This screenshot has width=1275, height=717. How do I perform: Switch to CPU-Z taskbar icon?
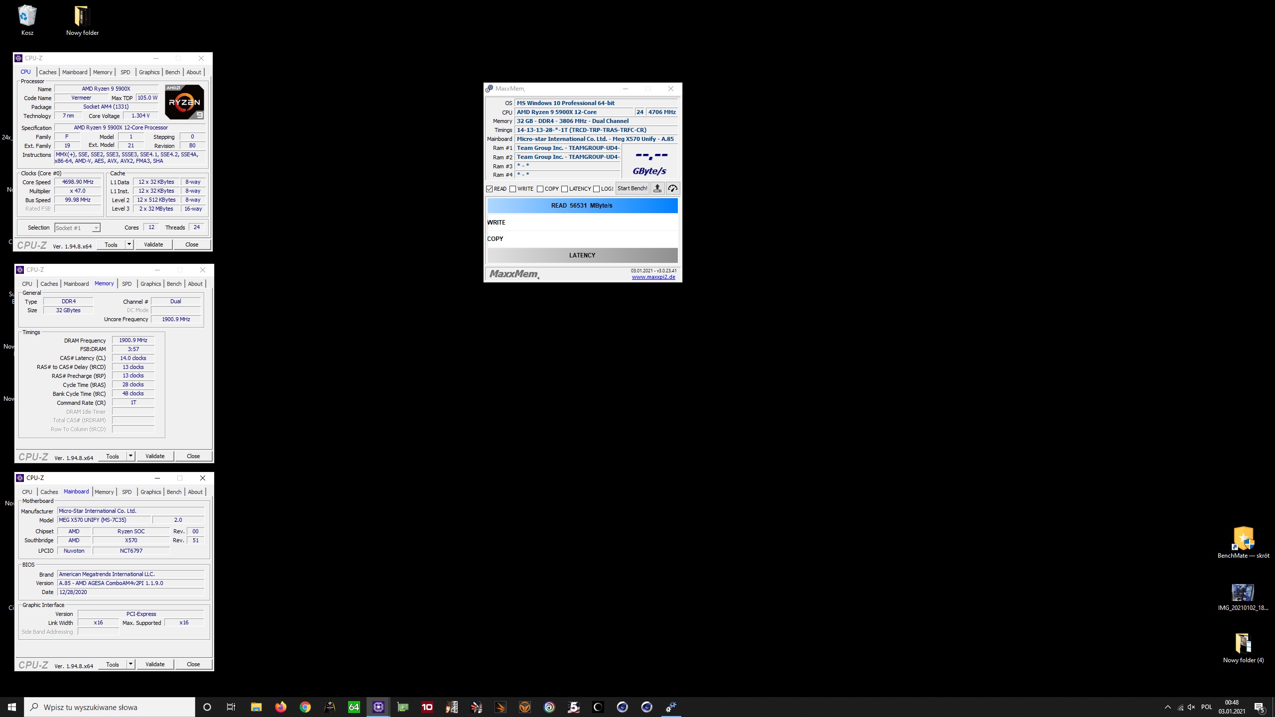[378, 707]
